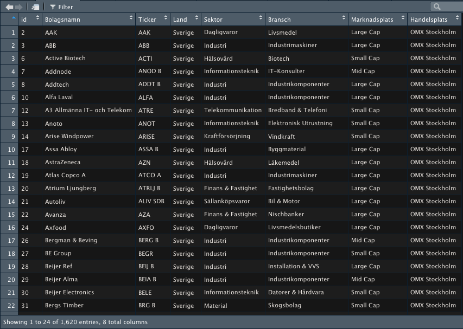Sort by id column arrows
The width and height of the screenshot is (463, 329).
point(37,18)
